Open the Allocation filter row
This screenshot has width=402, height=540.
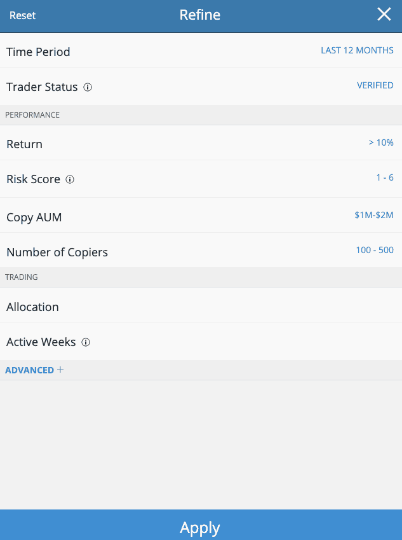201,305
